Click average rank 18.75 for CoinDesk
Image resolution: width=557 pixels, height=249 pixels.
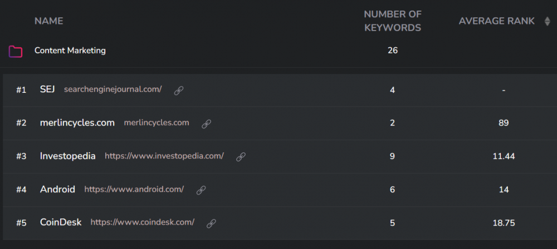point(504,223)
